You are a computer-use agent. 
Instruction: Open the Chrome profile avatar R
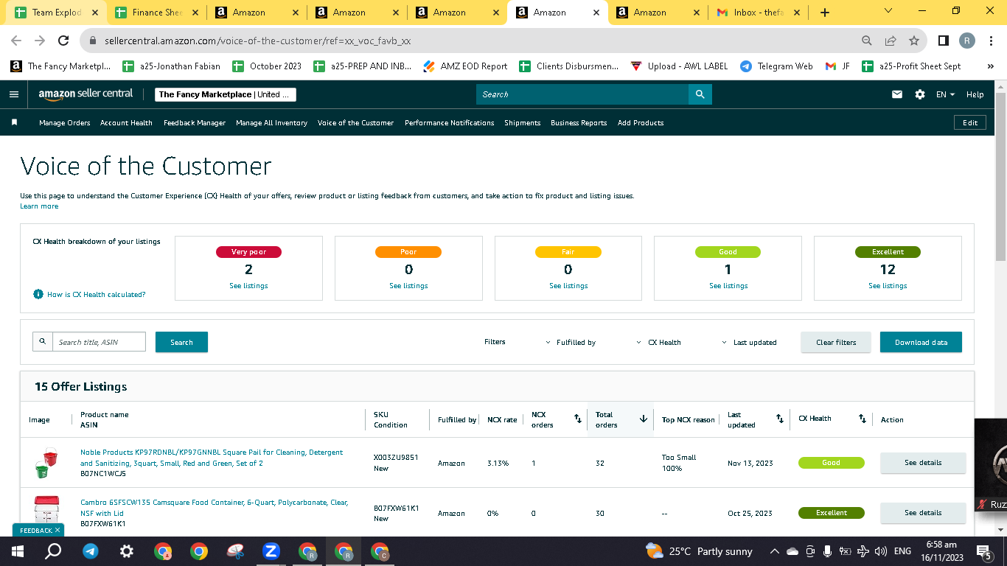(967, 41)
